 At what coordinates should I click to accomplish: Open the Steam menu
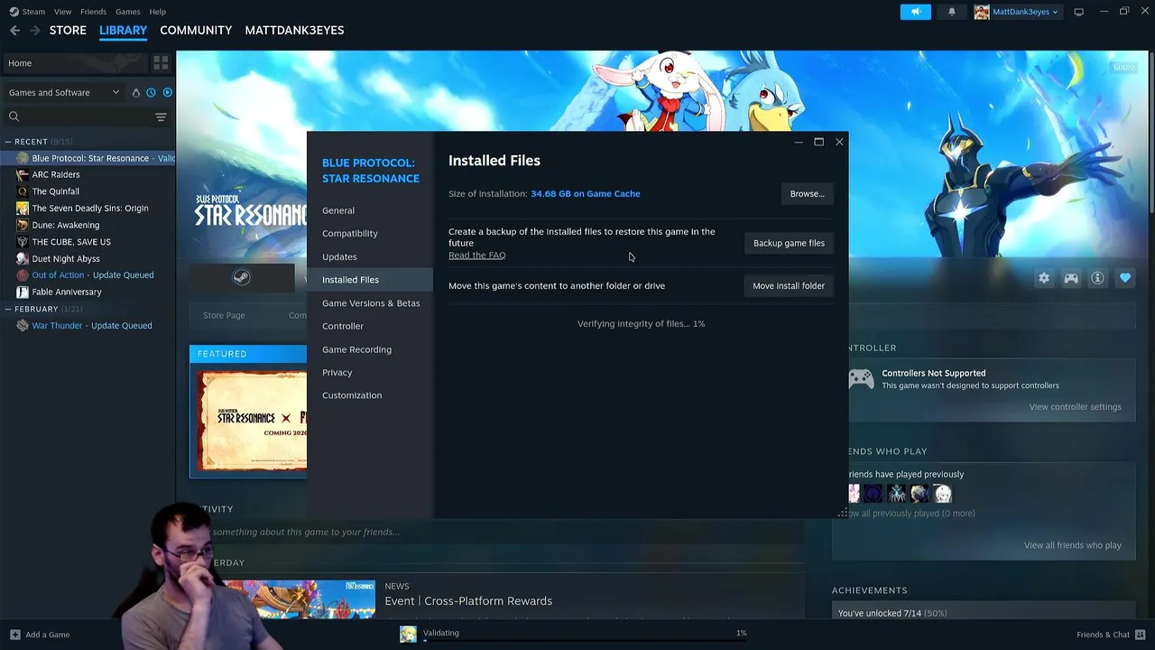coord(33,12)
